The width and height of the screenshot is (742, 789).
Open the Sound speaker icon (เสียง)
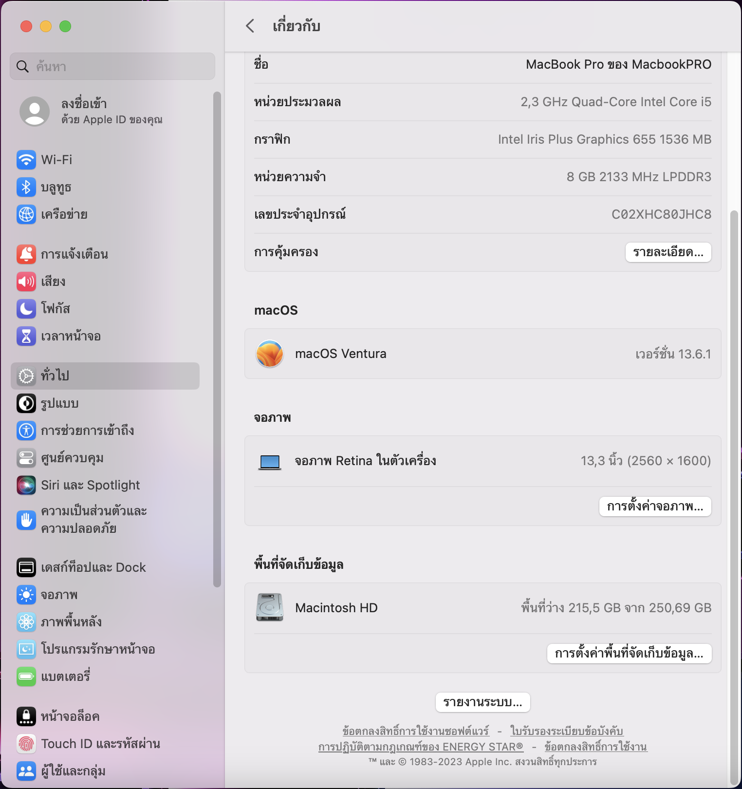point(26,282)
